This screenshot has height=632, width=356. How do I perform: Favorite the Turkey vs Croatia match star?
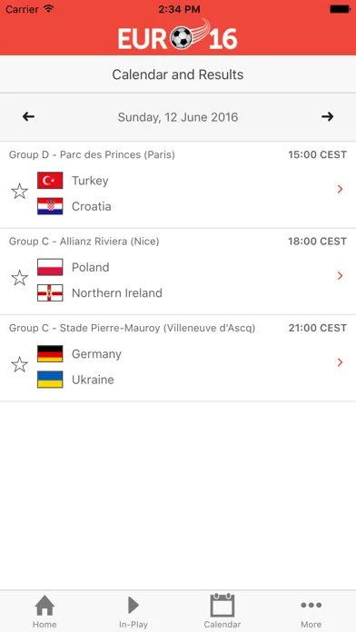tap(19, 191)
